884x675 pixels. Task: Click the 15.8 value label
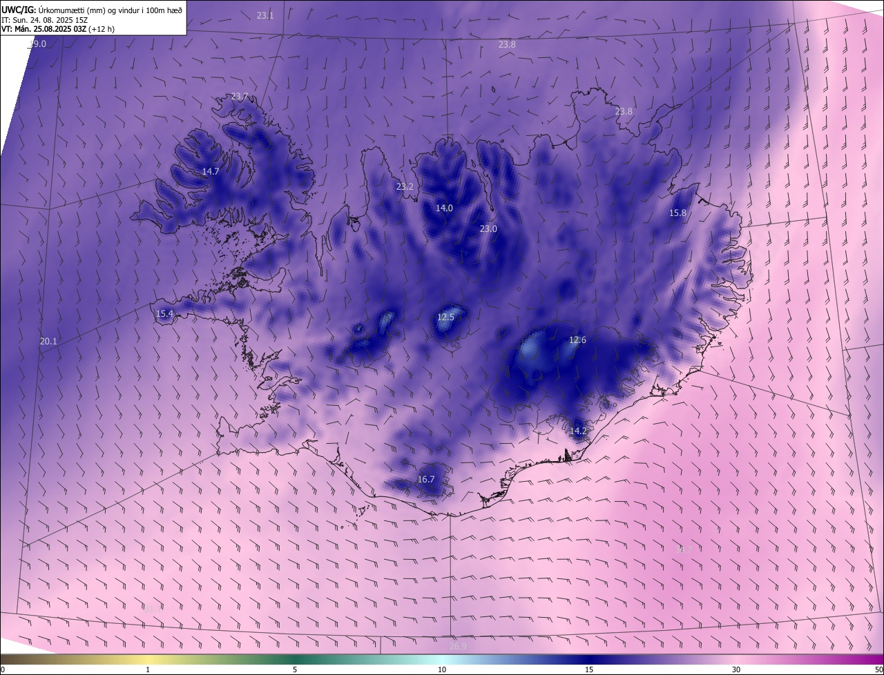tap(678, 213)
